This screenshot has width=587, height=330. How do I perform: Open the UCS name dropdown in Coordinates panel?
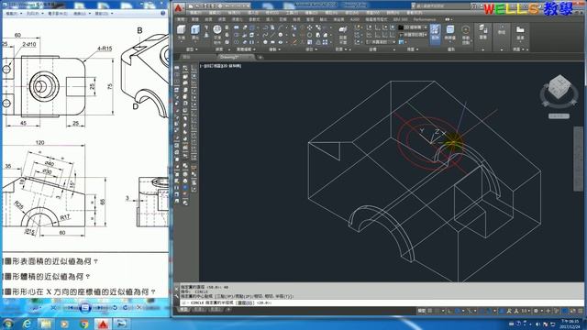(x=382, y=42)
